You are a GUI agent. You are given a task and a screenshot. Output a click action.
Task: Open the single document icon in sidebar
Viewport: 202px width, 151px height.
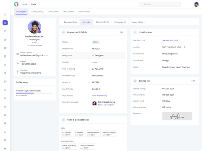(5, 73)
